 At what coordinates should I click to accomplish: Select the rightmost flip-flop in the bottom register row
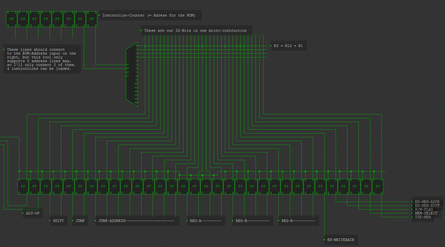tap(378, 187)
